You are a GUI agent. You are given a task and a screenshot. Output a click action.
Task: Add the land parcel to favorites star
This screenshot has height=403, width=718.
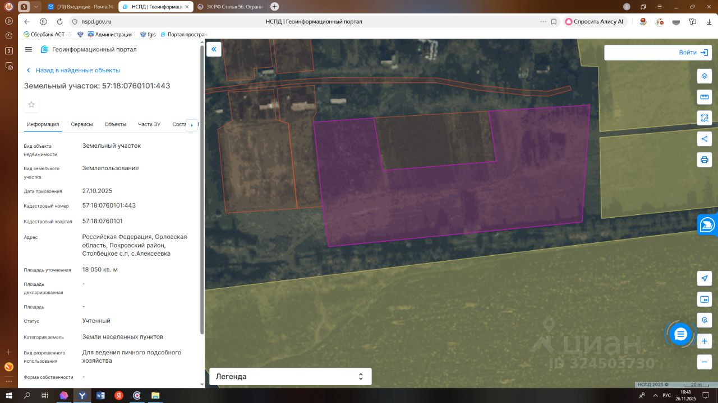tap(31, 105)
